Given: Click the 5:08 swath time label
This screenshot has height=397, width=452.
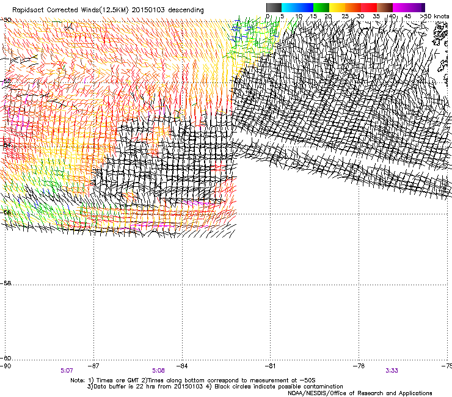Looking at the screenshot, I should [158, 371].
